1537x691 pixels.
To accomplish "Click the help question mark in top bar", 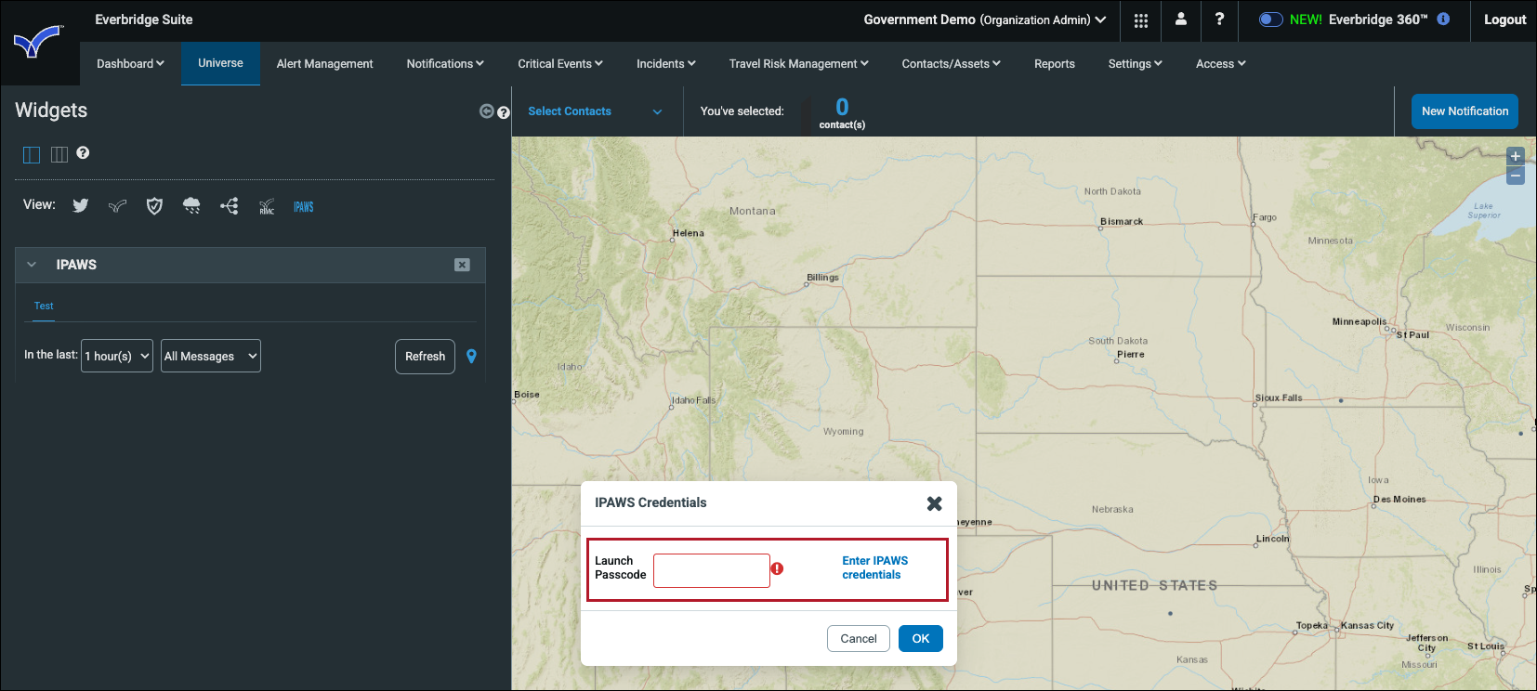I will [x=1219, y=20].
